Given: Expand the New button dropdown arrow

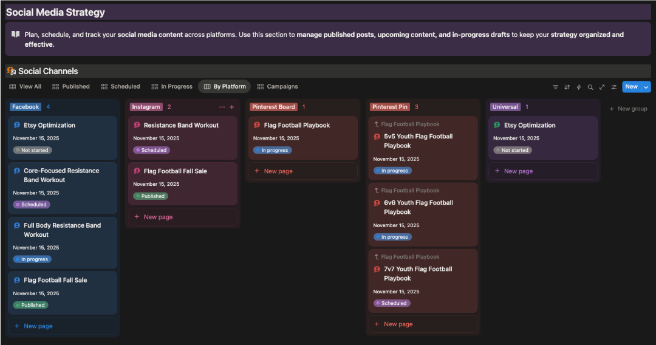Looking at the screenshot, I should click(646, 87).
